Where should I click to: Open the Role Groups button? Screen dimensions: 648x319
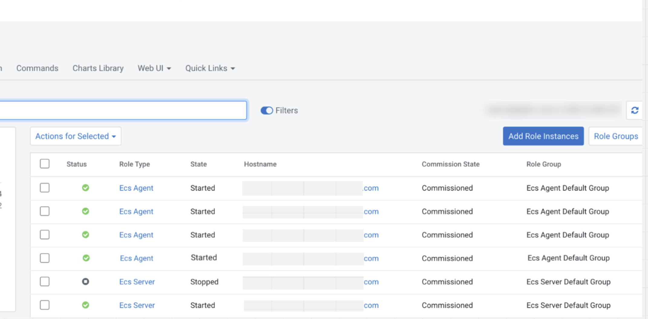[616, 136]
